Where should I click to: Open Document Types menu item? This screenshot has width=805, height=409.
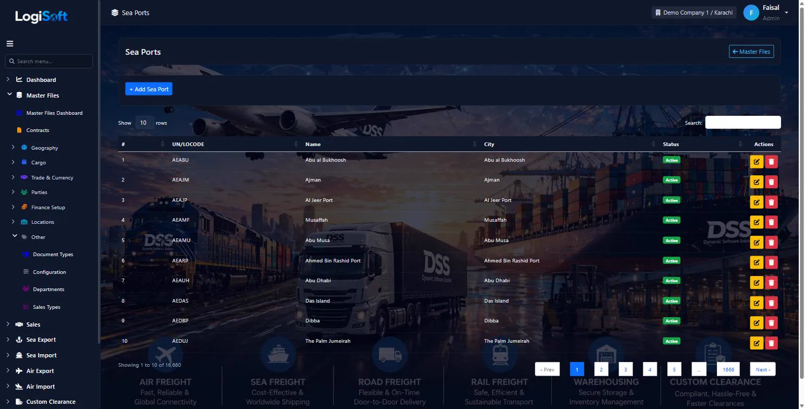53,255
